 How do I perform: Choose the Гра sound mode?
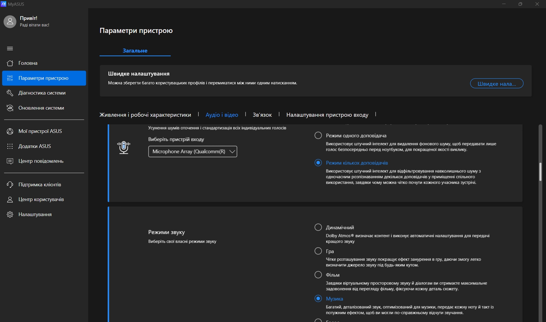(318, 251)
